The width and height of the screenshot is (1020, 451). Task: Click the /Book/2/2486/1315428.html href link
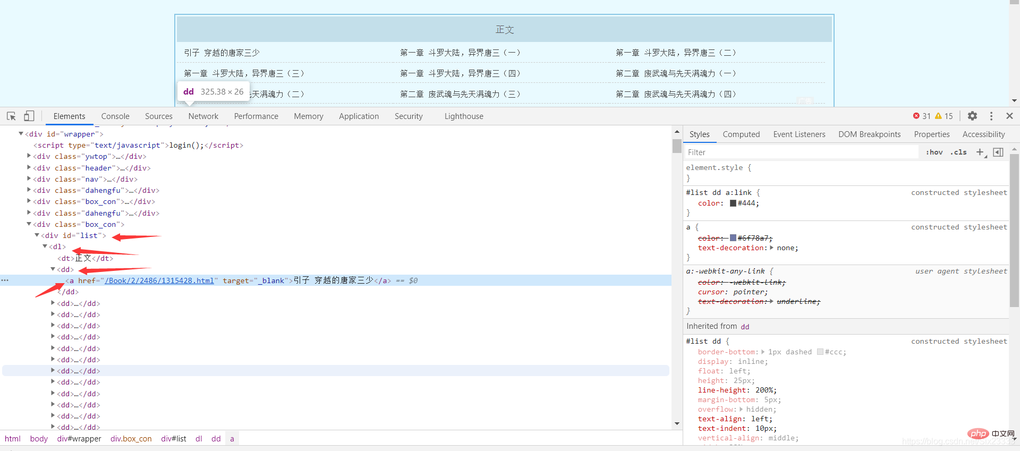click(159, 280)
